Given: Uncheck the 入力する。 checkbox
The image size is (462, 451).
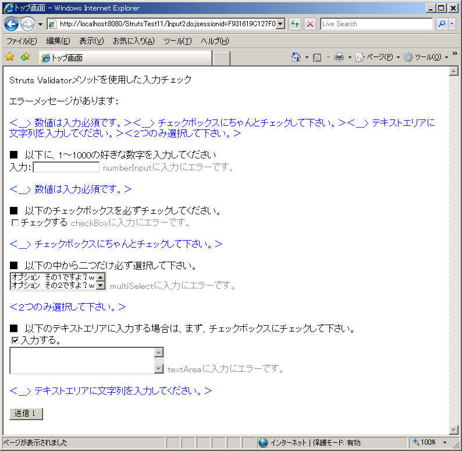Looking at the screenshot, I should [15, 340].
